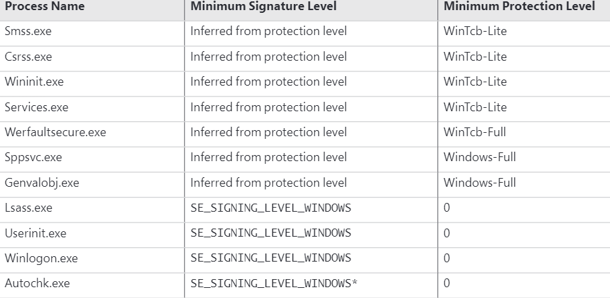610x298 pixels.
Task: Click Smss.exe's WinTcb-Lite protection cell
Action: pos(475,32)
